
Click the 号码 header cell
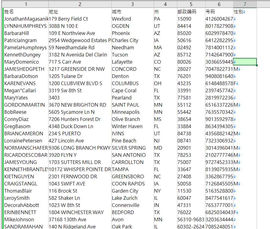pyautogui.click(x=219, y=12)
